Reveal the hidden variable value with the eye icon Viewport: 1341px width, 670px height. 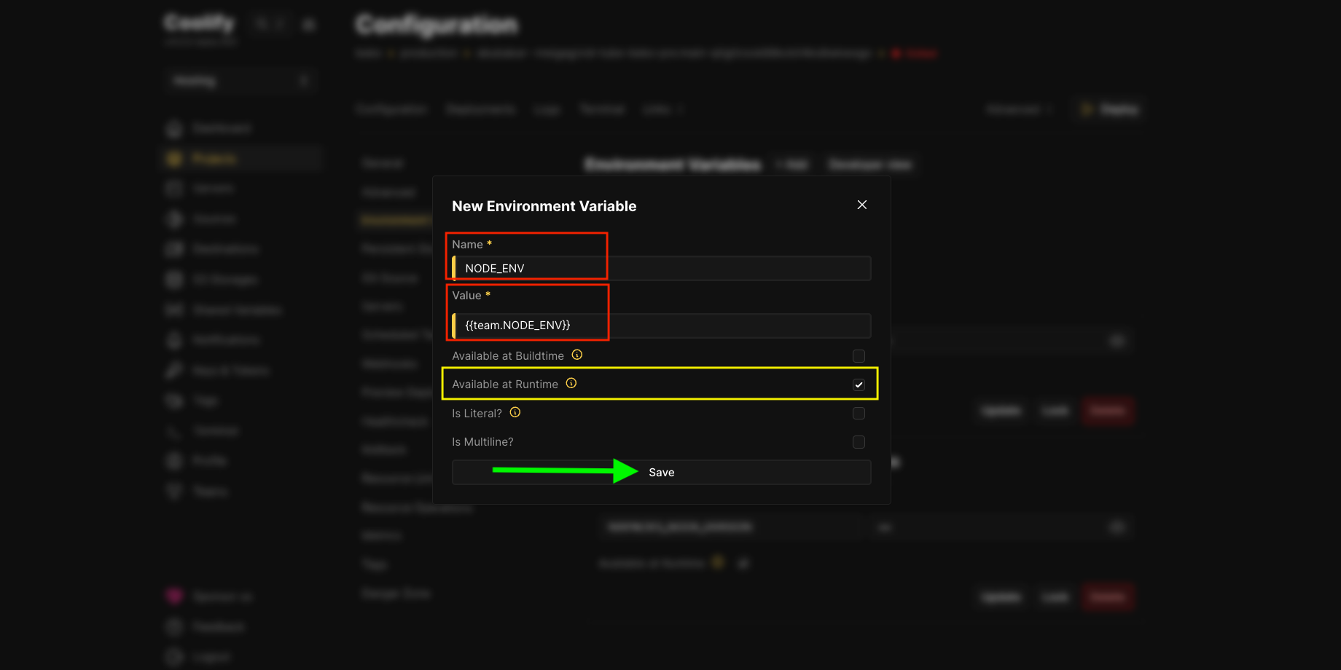pyautogui.click(x=1117, y=340)
